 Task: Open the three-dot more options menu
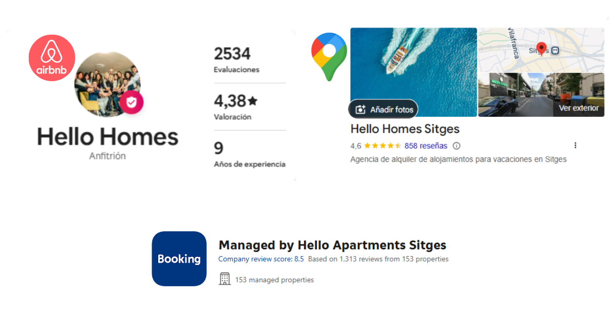575,145
